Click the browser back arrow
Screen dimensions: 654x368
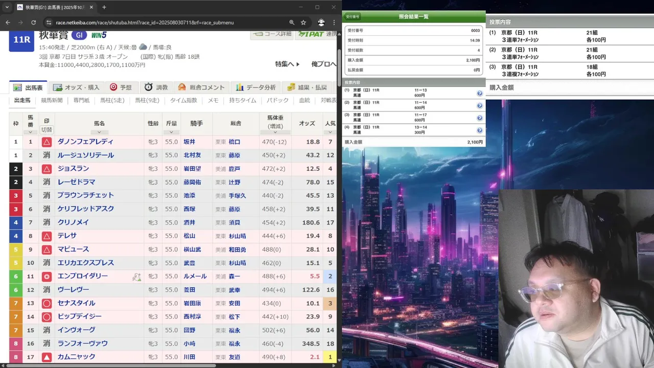pyautogui.click(x=8, y=22)
